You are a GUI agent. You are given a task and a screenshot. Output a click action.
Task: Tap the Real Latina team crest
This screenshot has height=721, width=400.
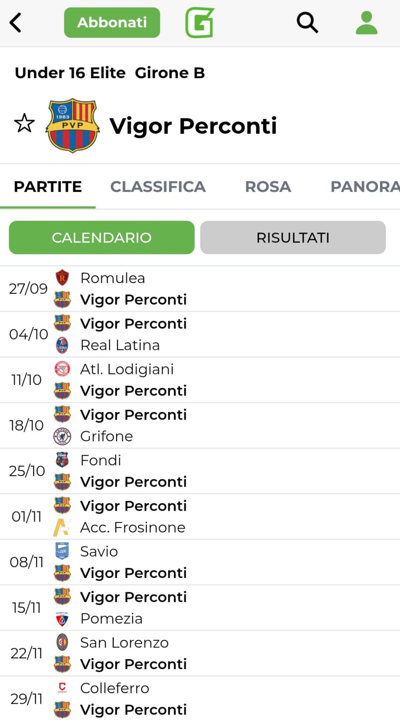[62, 345]
